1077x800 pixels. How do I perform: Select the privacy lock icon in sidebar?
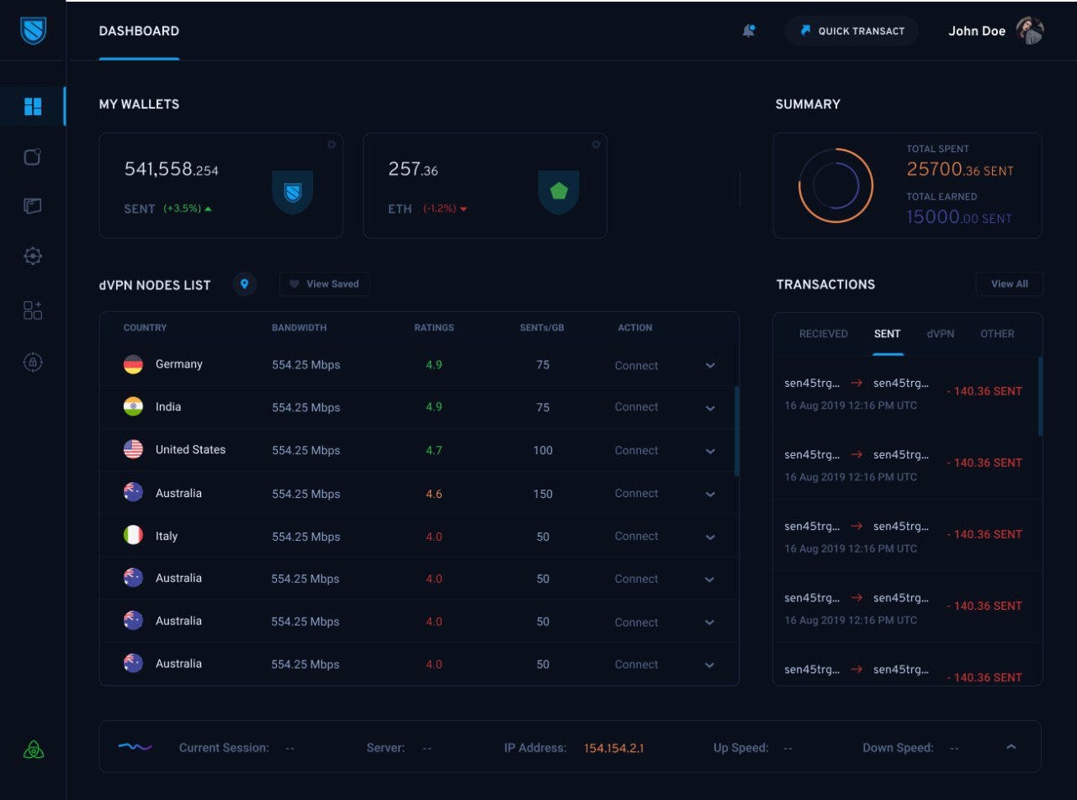click(32, 362)
